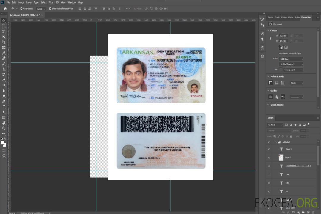Select the Eyedropper tool
Viewport: 321px width, 214px height.
coord(4,53)
